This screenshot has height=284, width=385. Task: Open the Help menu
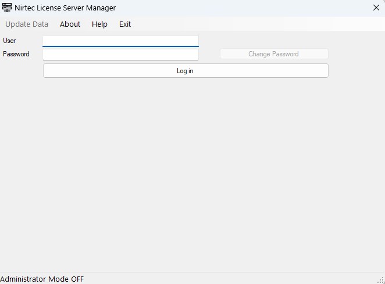(99, 24)
